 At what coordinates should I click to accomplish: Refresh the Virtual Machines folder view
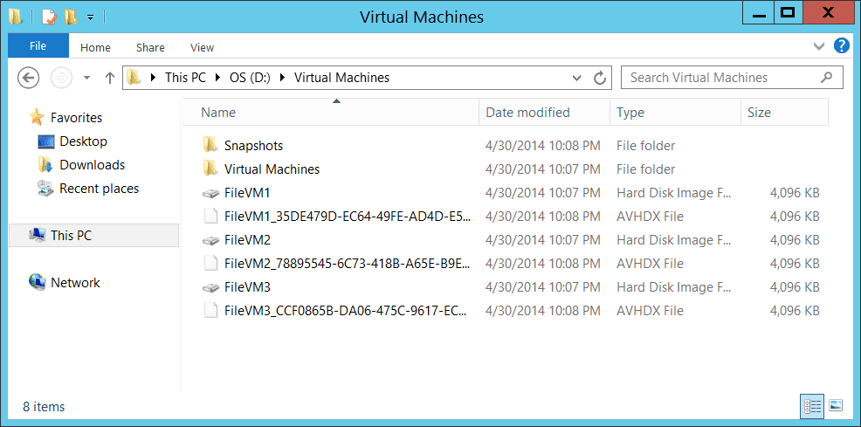600,78
